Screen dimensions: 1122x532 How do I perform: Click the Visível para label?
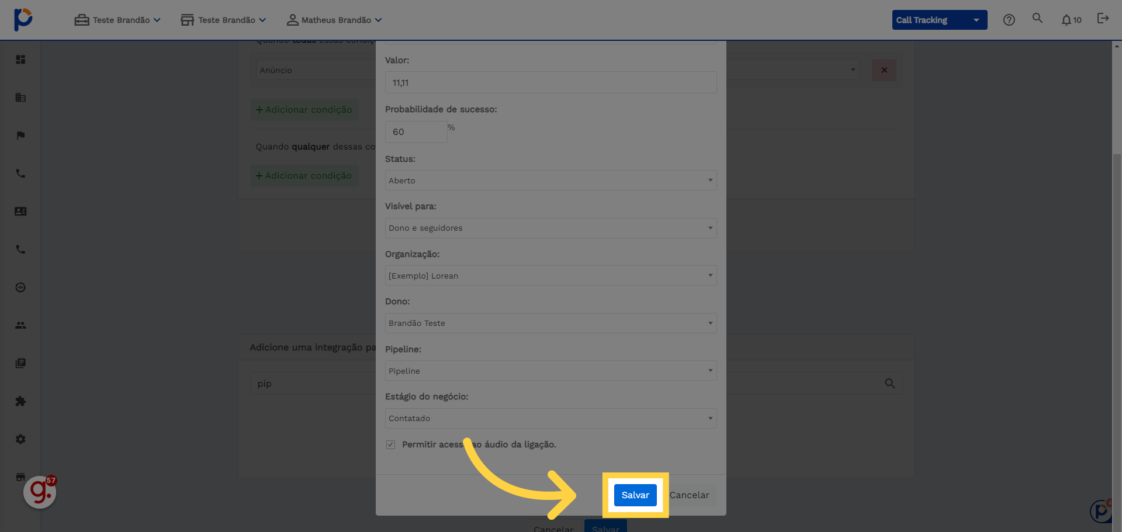coord(410,206)
